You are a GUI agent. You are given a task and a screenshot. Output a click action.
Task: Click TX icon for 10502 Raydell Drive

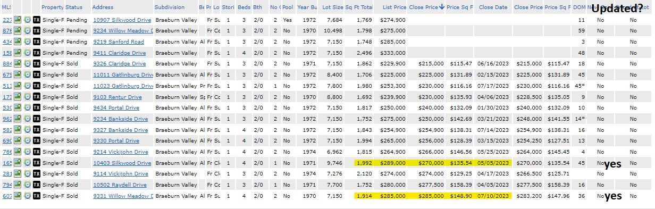pyautogui.click(x=37, y=185)
